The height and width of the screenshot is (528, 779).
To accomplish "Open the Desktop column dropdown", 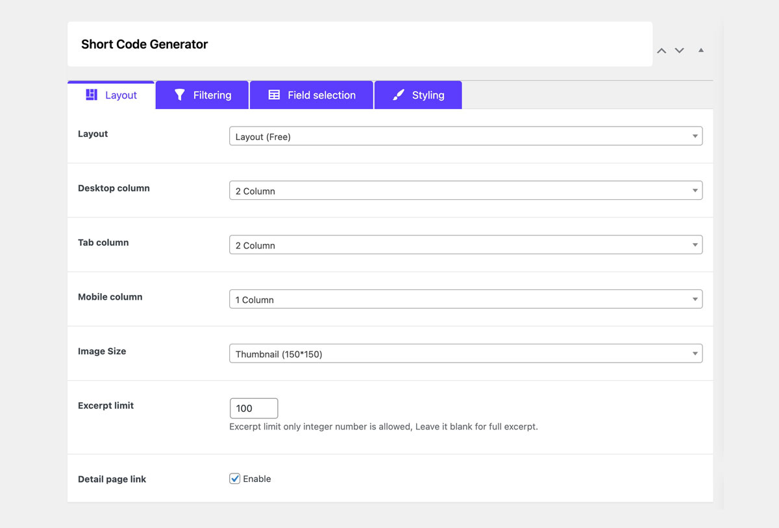I will click(x=465, y=191).
